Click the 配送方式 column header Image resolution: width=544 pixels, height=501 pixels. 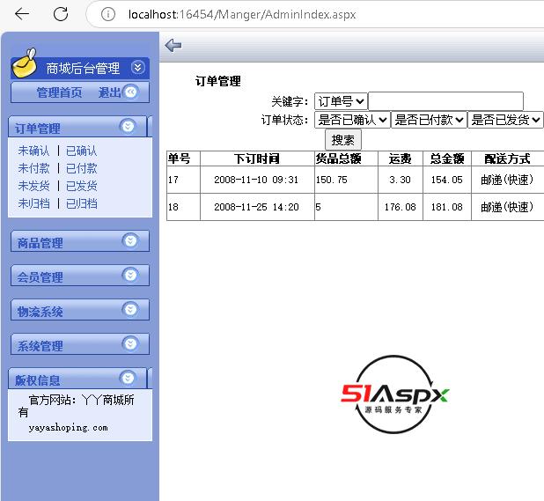(507, 158)
